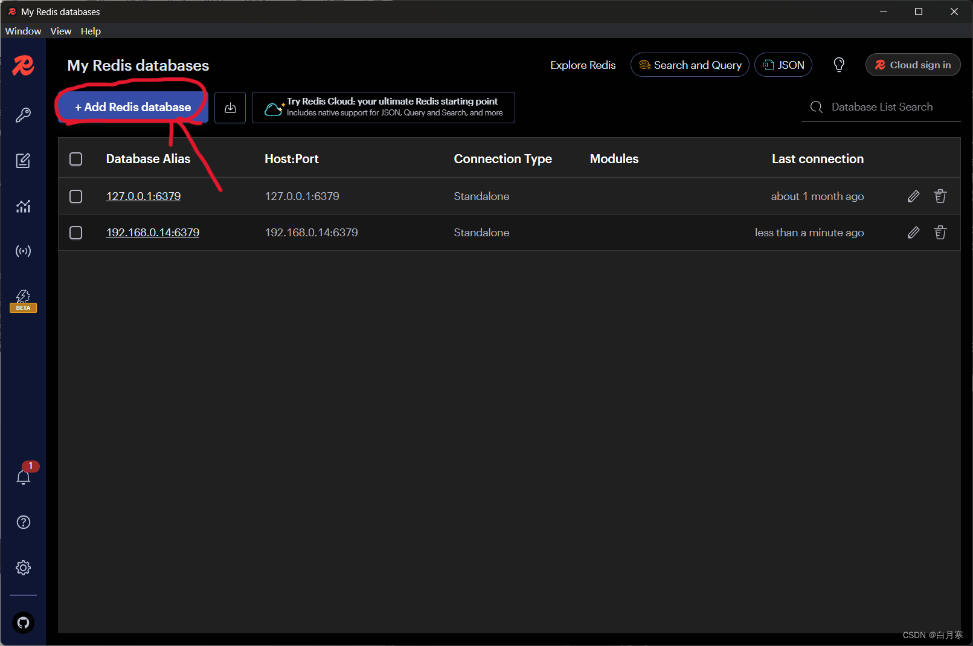Toggle the select-all checkbox in the table header
This screenshot has width=973, height=646.
[75, 159]
